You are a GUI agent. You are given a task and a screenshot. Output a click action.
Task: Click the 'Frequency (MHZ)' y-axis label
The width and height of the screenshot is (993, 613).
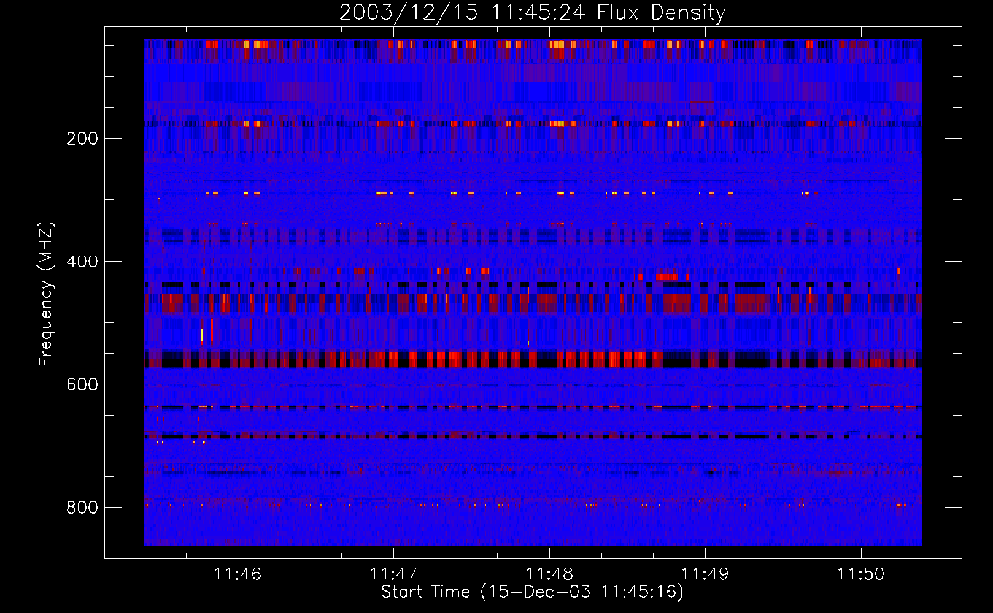(x=46, y=294)
